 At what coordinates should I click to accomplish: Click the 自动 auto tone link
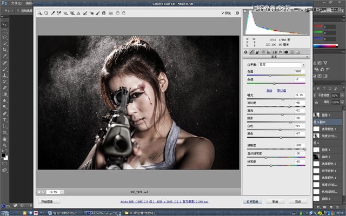[x=269, y=91]
